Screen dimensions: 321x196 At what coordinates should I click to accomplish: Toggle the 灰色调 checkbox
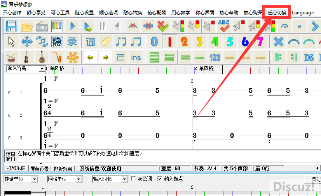coord(133,179)
